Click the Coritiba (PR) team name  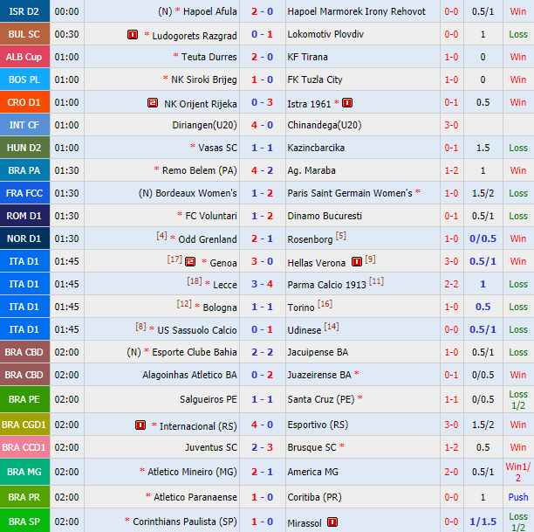[x=314, y=497]
